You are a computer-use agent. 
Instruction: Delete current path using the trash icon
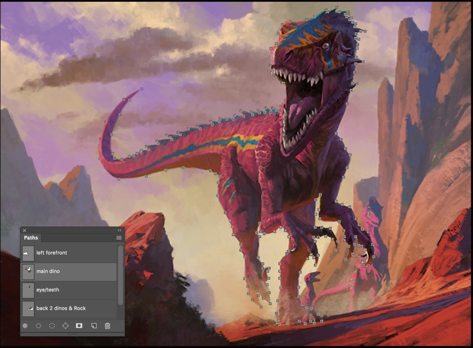[x=107, y=326]
